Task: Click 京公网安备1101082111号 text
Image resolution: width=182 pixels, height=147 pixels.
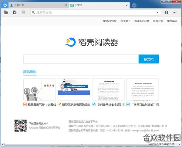Action: point(153,126)
